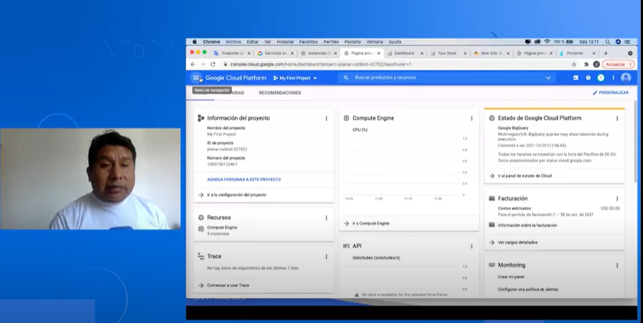Open the Apple menu
The height and width of the screenshot is (323, 643).
(x=194, y=42)
